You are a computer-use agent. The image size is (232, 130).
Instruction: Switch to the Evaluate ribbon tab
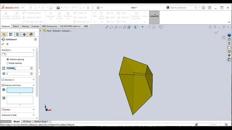pyautogui.click(x=35, y=26)
